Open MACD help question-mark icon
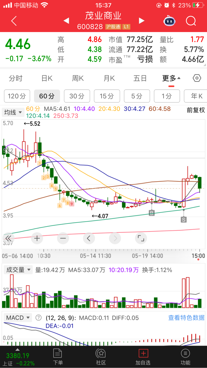 click(39, 318)
